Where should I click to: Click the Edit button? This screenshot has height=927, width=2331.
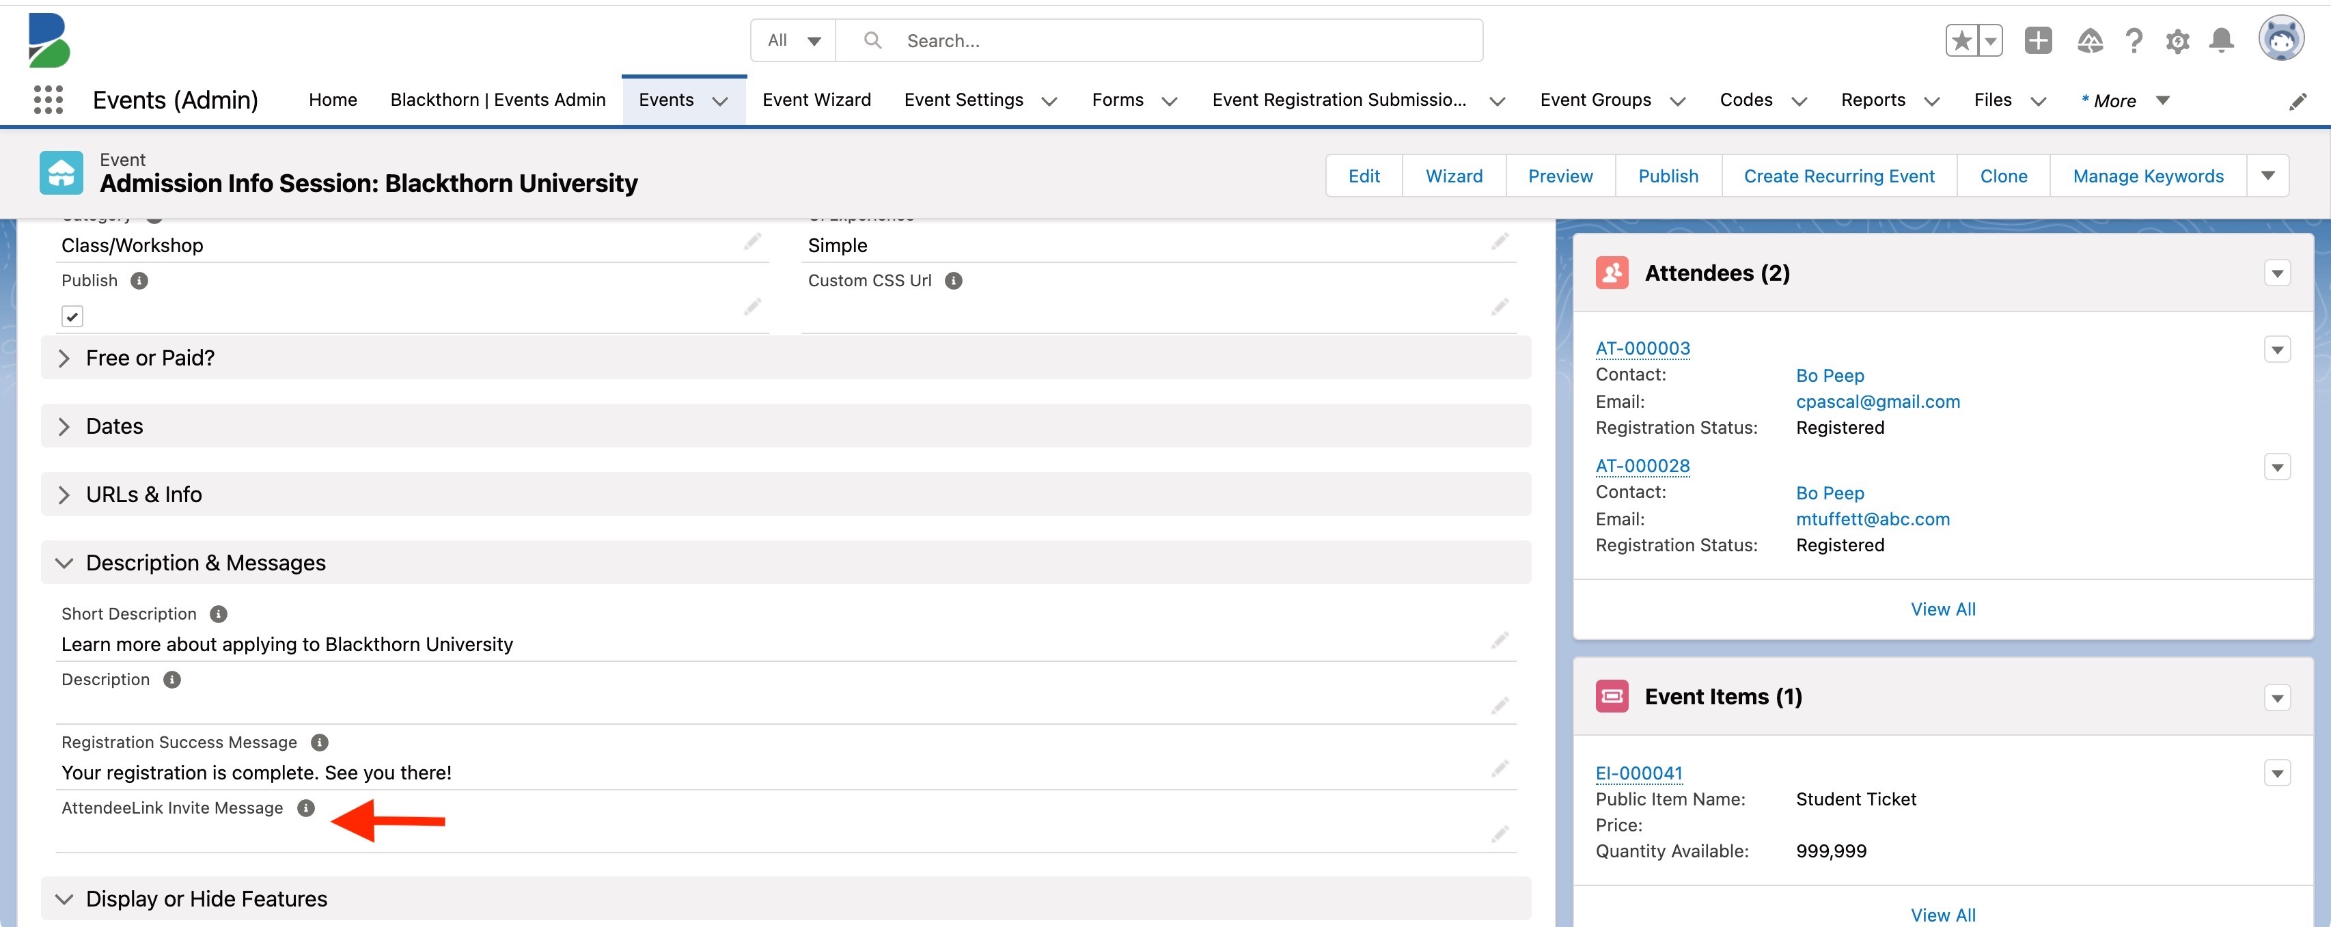[x=1364, y=176]
